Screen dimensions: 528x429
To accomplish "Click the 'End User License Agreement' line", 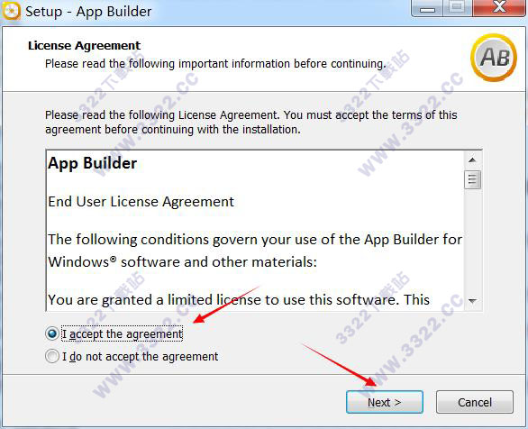I will (x=141, y=202).
